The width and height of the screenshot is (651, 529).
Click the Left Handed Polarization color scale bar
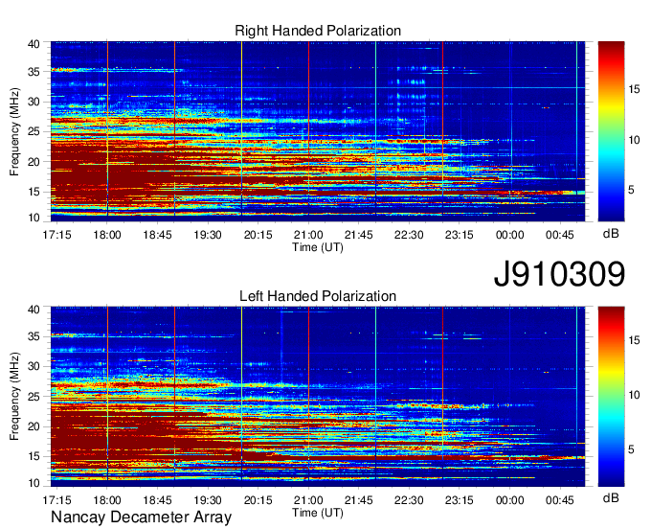pos(611,397)
